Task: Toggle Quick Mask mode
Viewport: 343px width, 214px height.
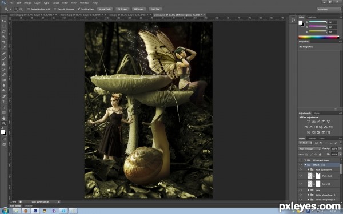Action: pos(4,139)
